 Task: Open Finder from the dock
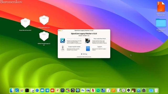[12, 90]
